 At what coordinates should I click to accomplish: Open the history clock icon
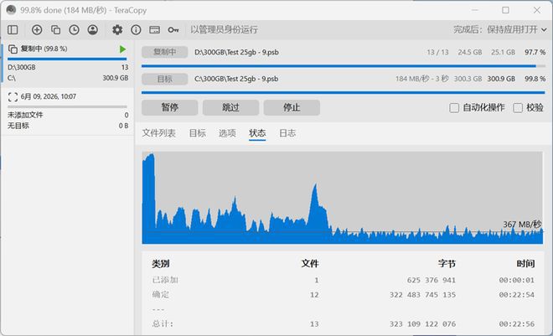pos(74,29)
